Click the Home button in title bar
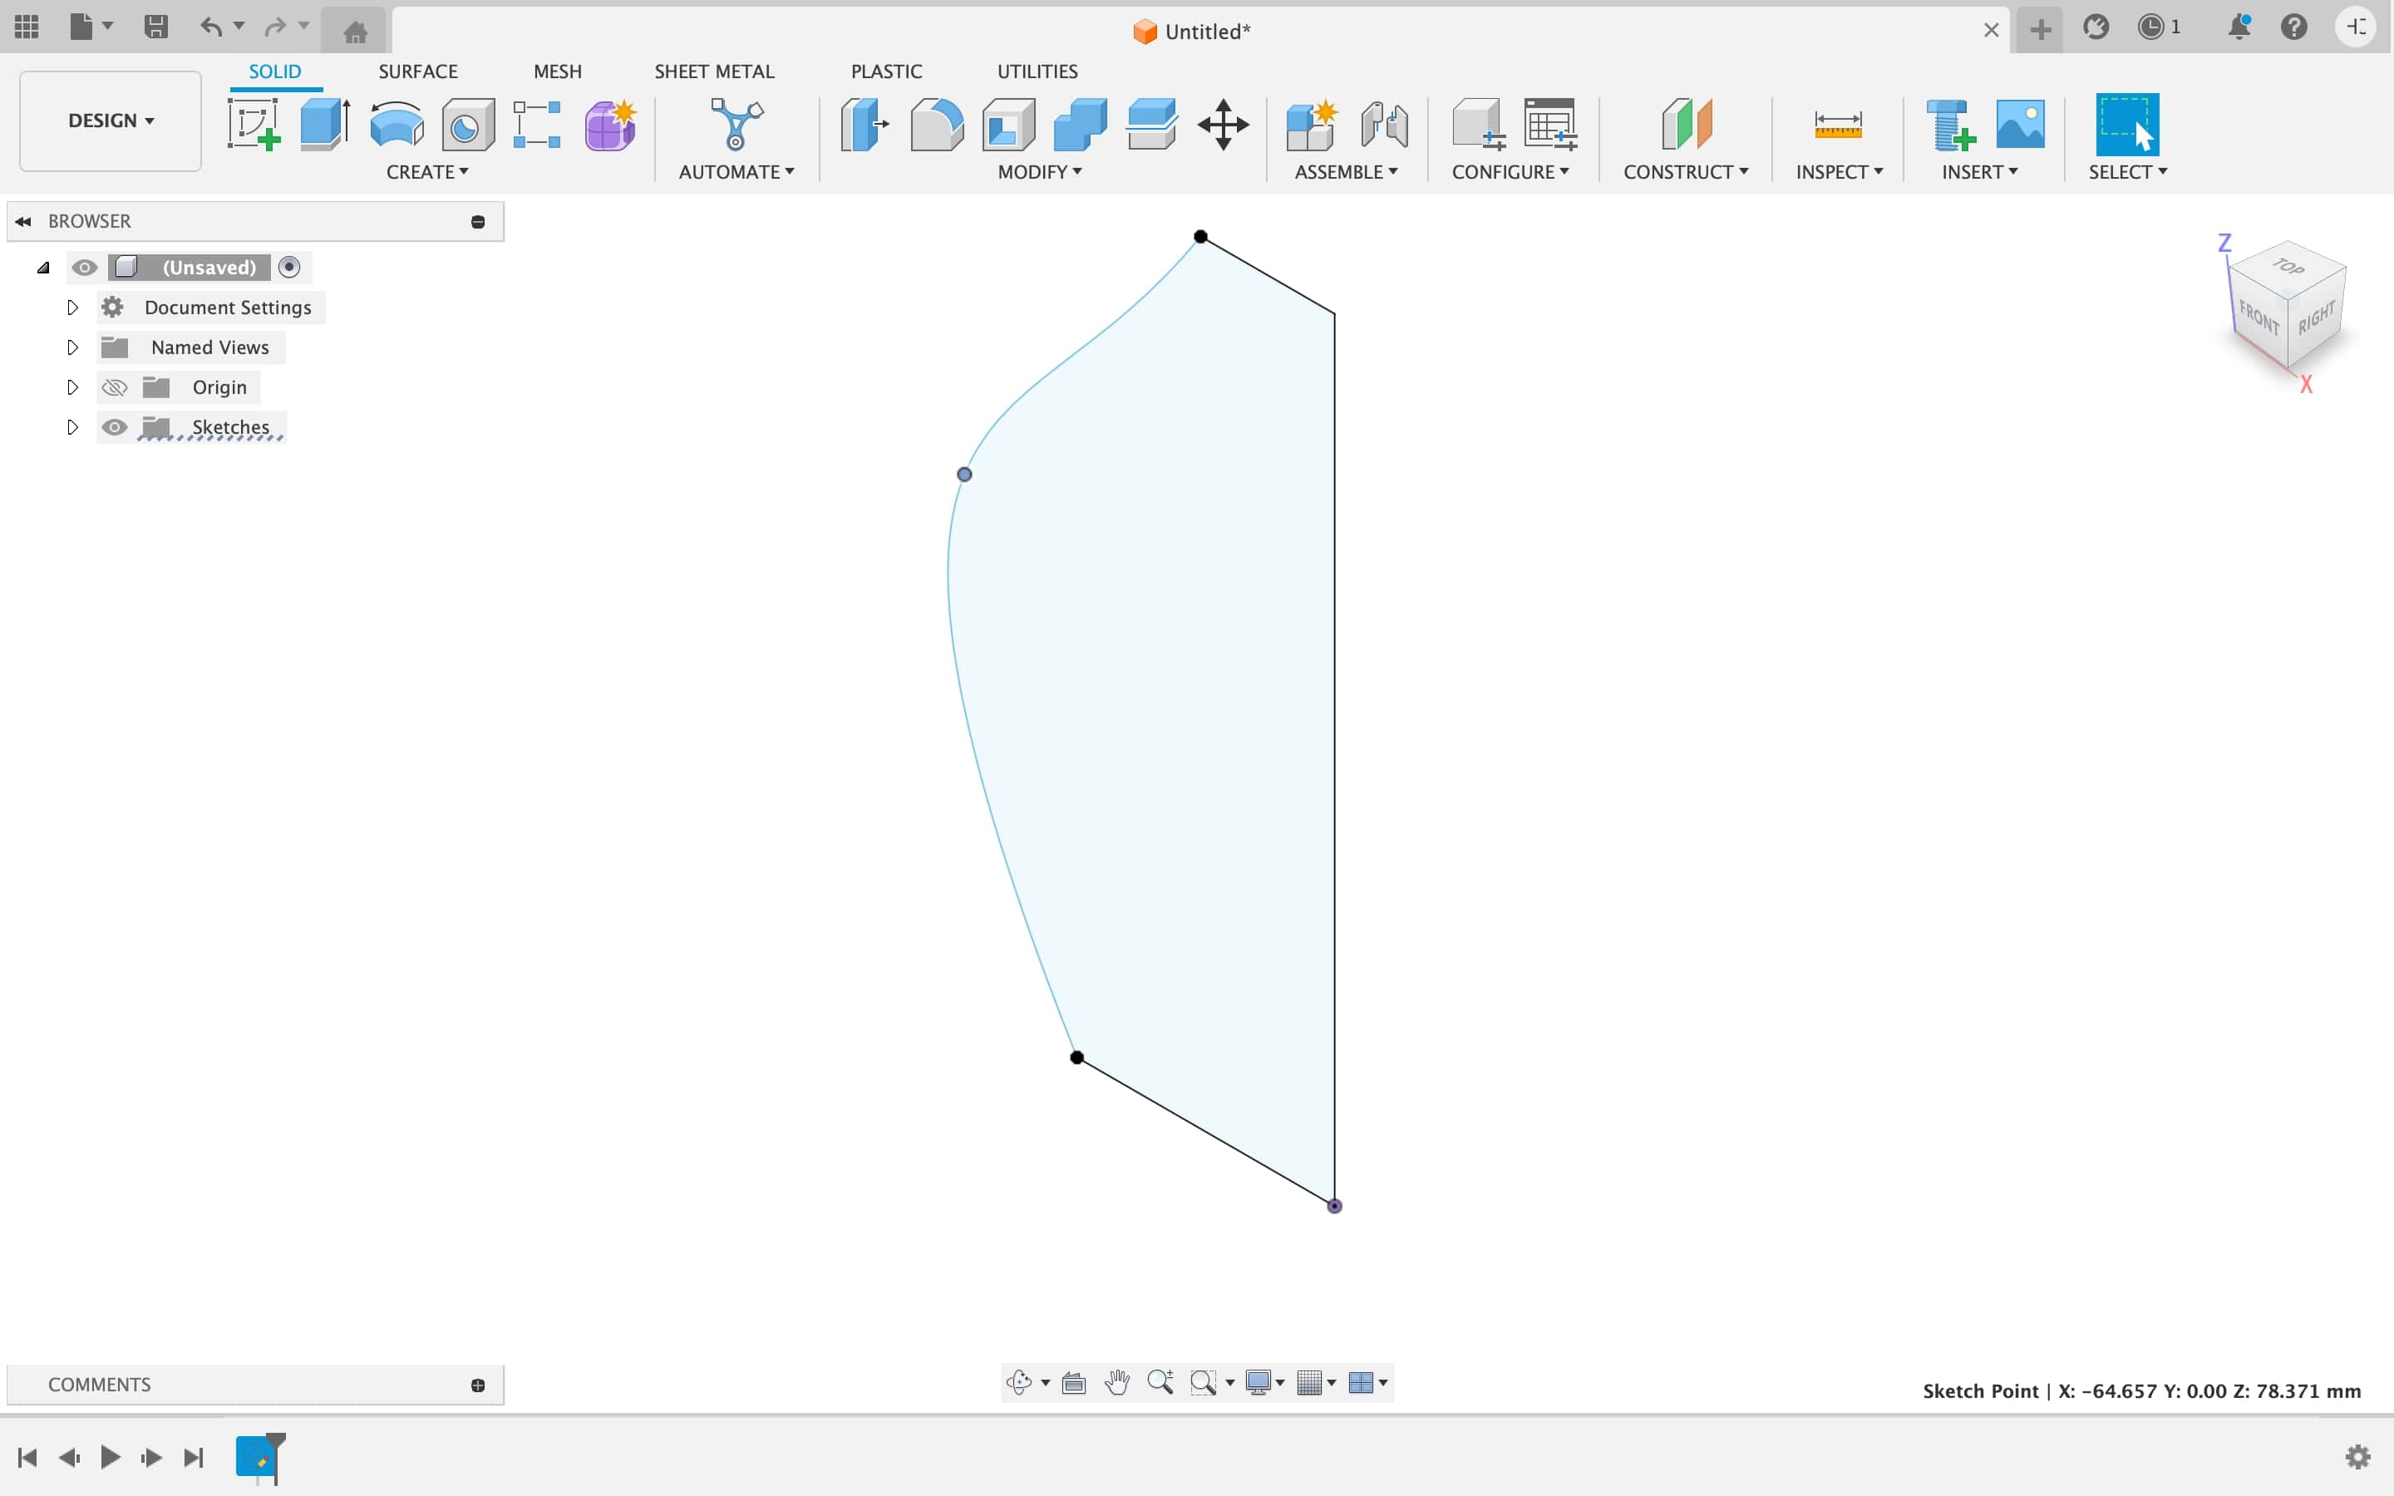Viewport: 2394px width, 1496px height. click(x=355, y=31)
